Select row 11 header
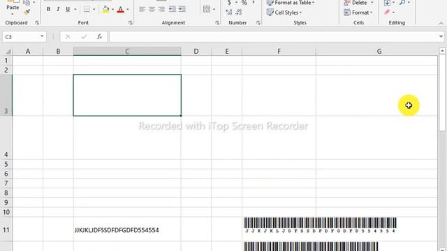The height and width of the screenshot is (251, 447). tap(6, 229)
